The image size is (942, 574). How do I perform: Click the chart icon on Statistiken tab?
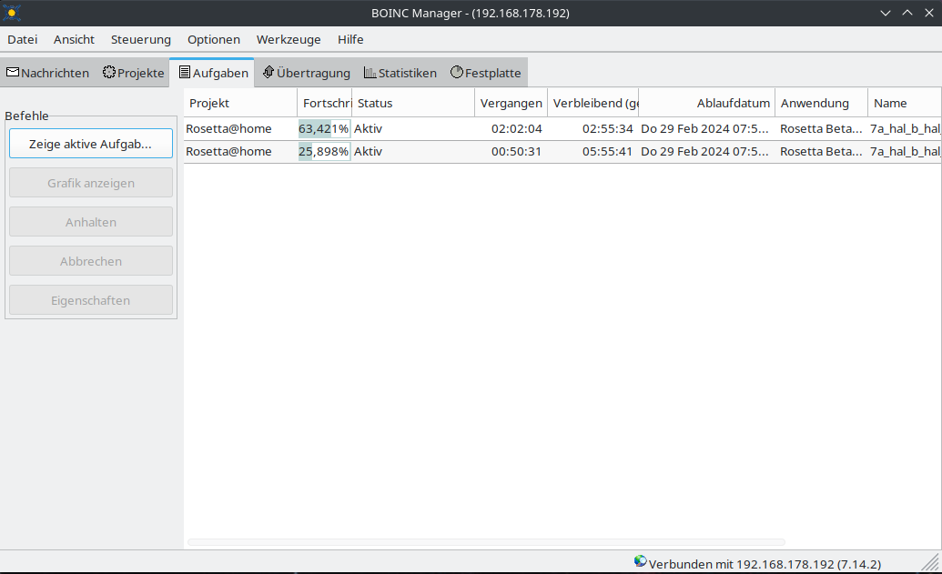tap(370, 73)
